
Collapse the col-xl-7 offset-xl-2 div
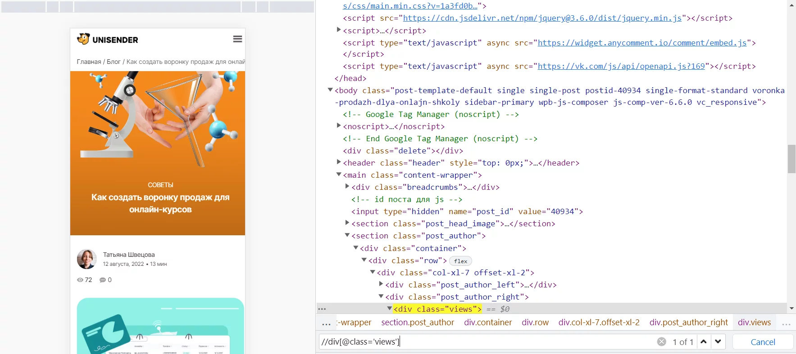(373, 272)
